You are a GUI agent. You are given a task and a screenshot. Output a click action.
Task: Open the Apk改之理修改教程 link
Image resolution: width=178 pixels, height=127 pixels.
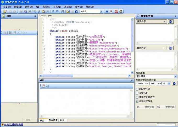point(14,125)
